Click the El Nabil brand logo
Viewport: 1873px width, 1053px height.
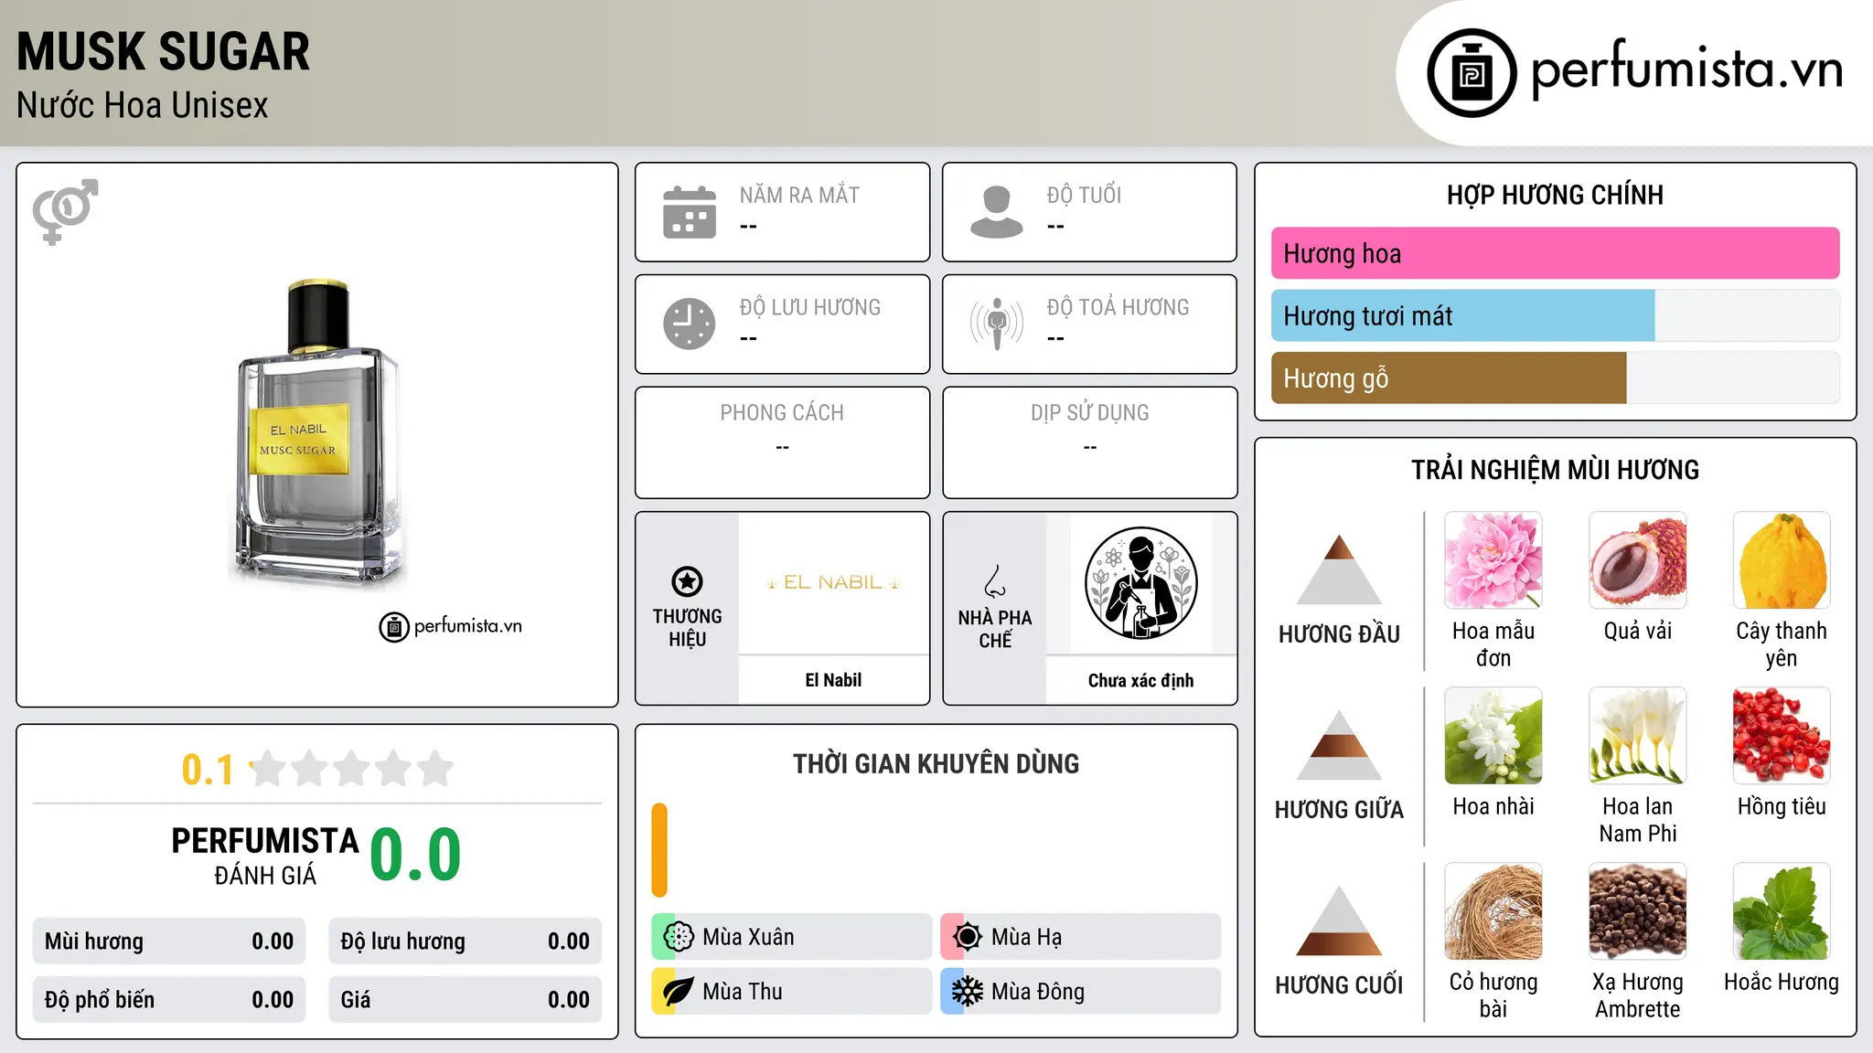(x=833, y=582)
